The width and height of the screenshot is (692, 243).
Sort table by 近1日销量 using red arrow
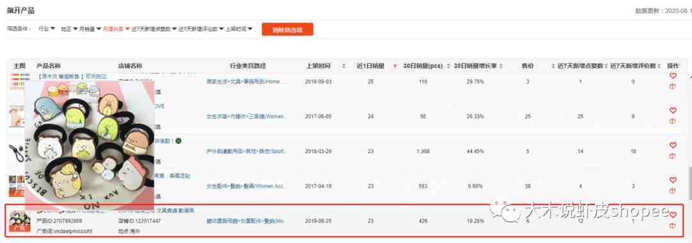click(x=395, y=66)
